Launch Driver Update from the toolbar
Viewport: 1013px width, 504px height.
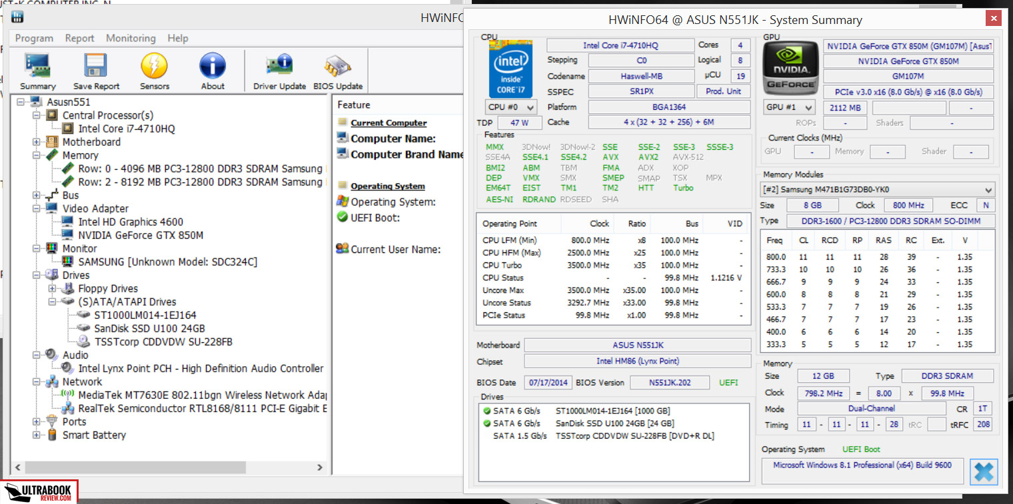pyautogui.click(x=279, y=71)
